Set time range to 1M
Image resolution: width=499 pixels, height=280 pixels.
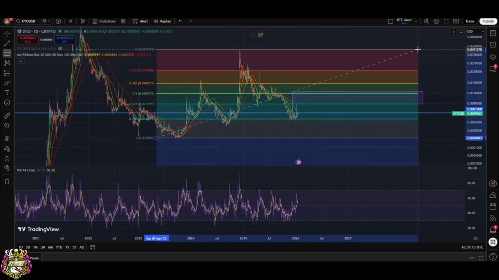(x=35, y=247)
